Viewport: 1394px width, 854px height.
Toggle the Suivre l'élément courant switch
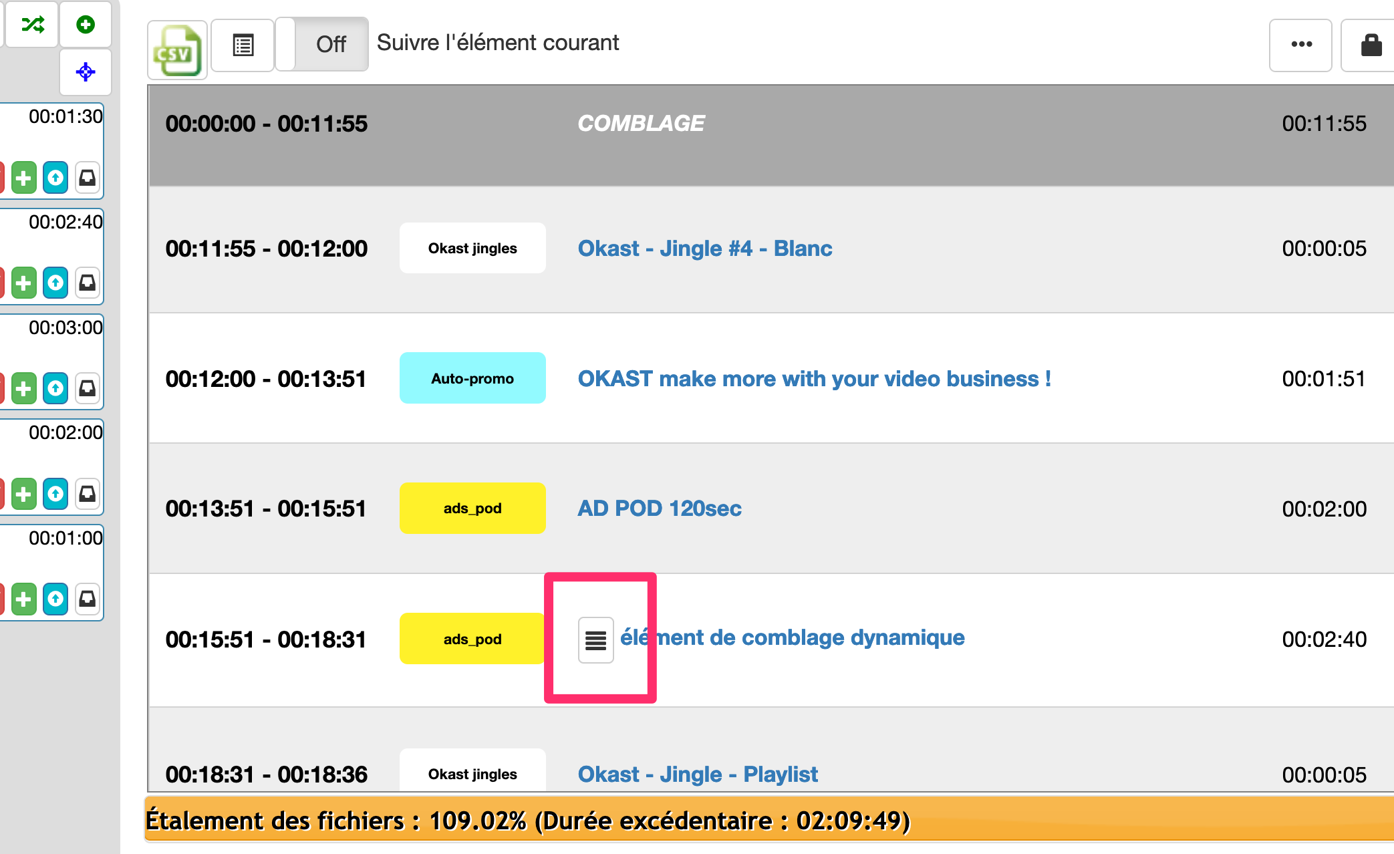click(x=322, y=44)
